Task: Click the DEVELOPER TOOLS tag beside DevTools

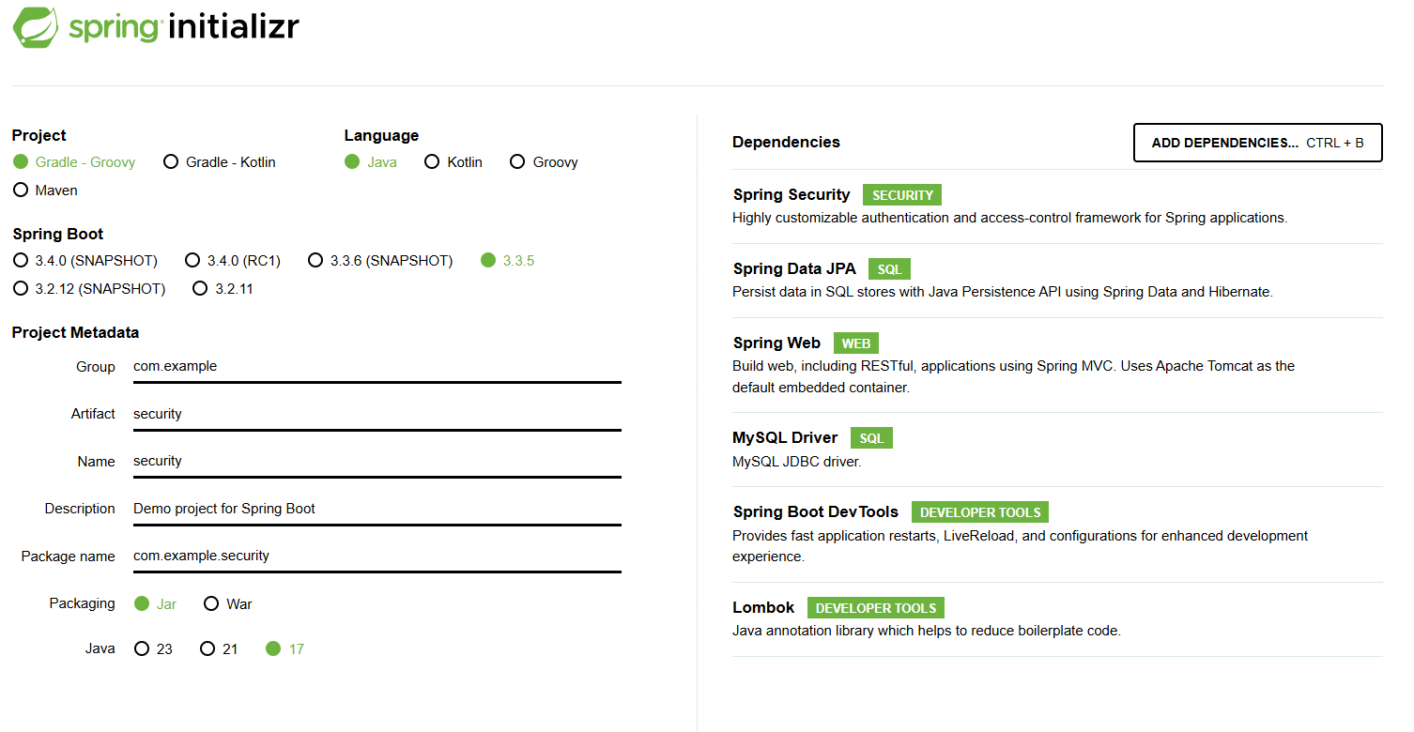Action: coord(980,512)
